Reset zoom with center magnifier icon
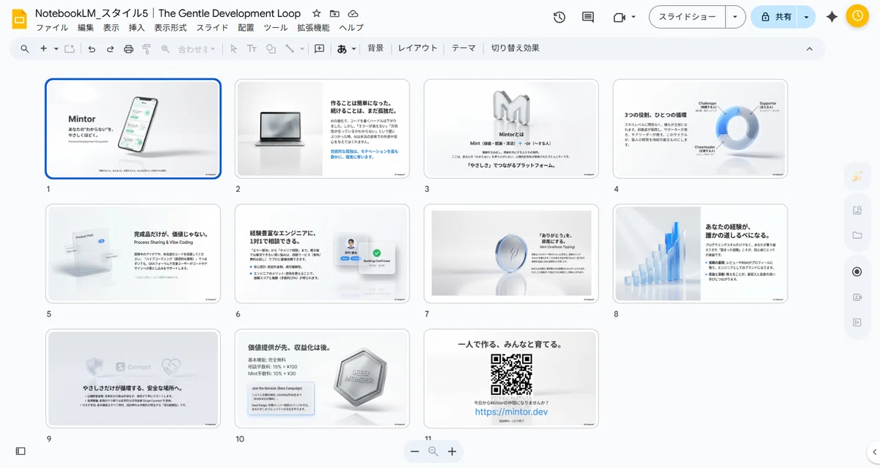This screenshot has width=880, height=468. coord(433,452)
